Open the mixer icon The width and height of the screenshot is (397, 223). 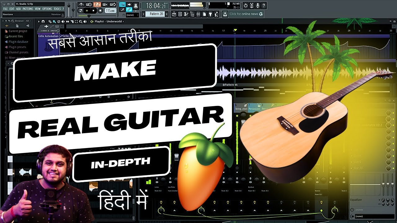click(x=198, y=14)
